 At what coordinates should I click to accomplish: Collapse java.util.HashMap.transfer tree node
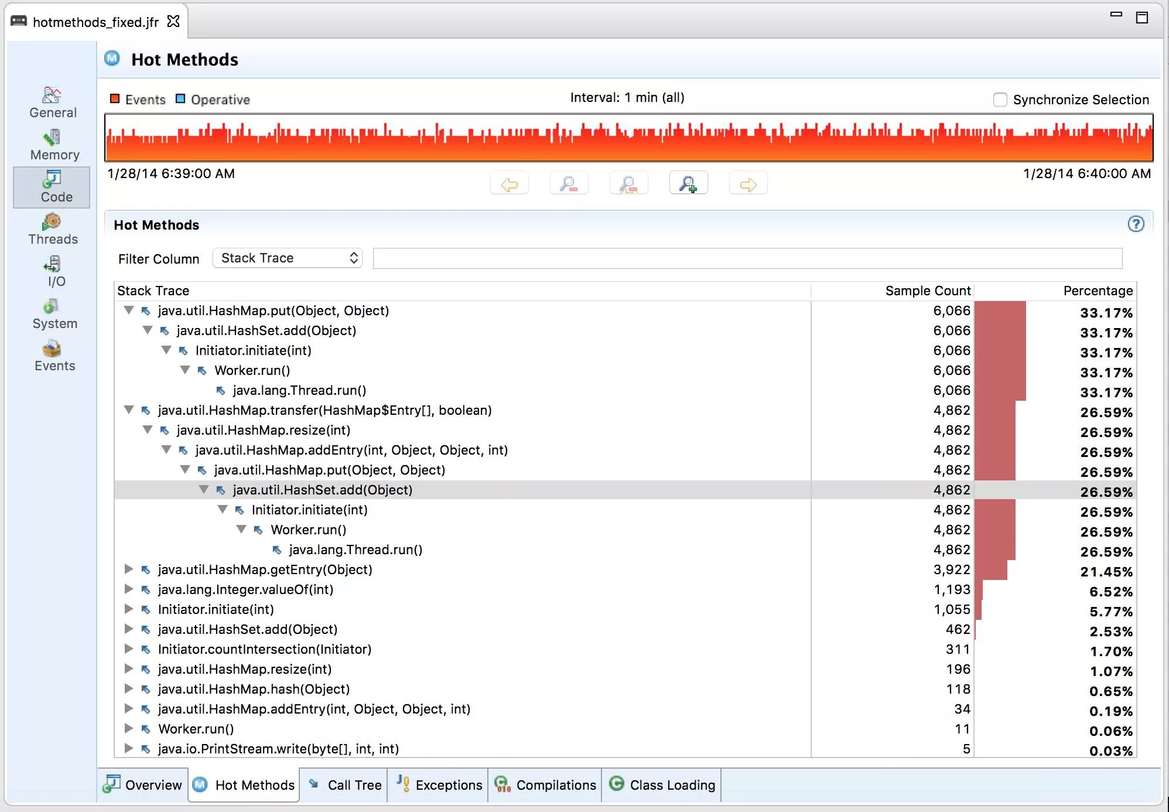coord(129,410)
